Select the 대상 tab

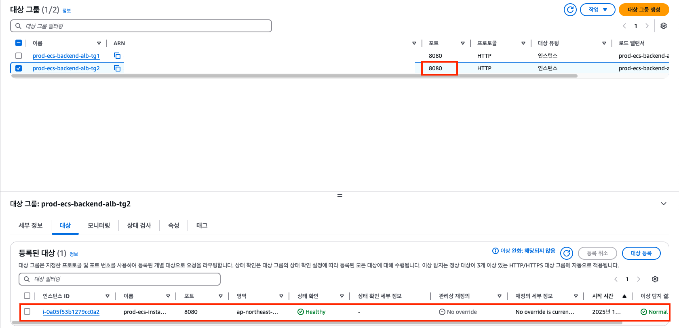coord(65,225)
